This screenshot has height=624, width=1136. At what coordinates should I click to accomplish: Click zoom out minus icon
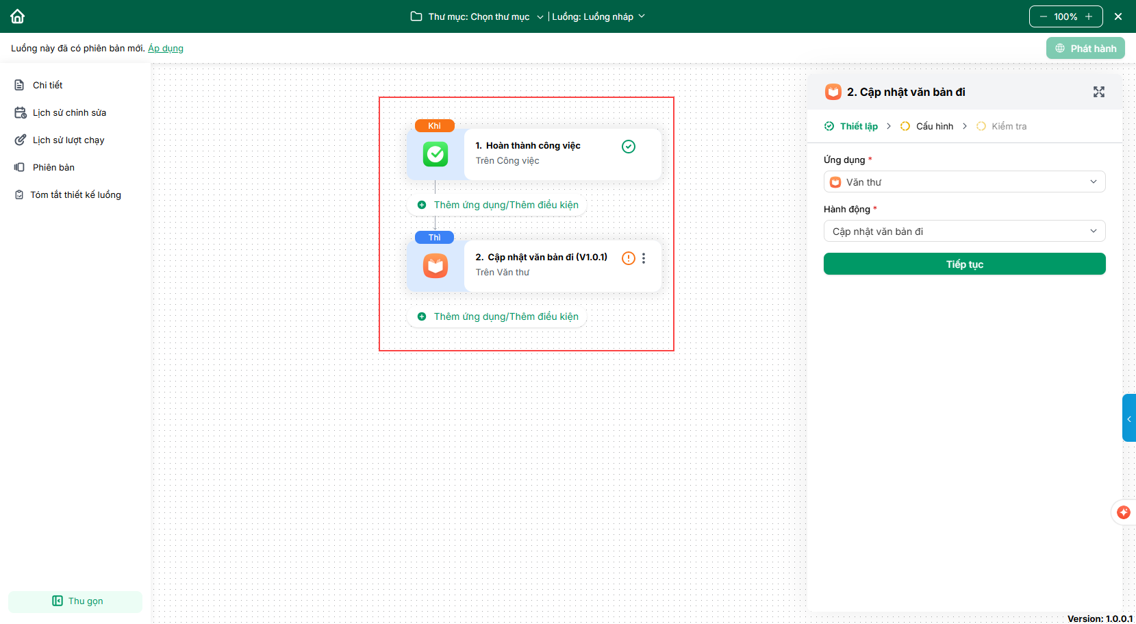click(1043, 16)
